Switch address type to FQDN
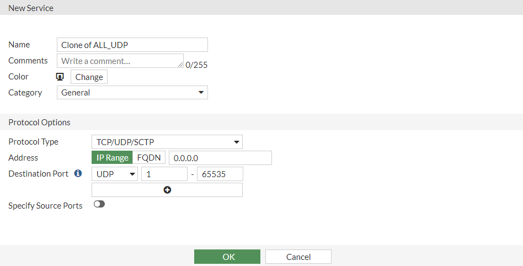This screenshot has width=523, height=266. point(149,158)
